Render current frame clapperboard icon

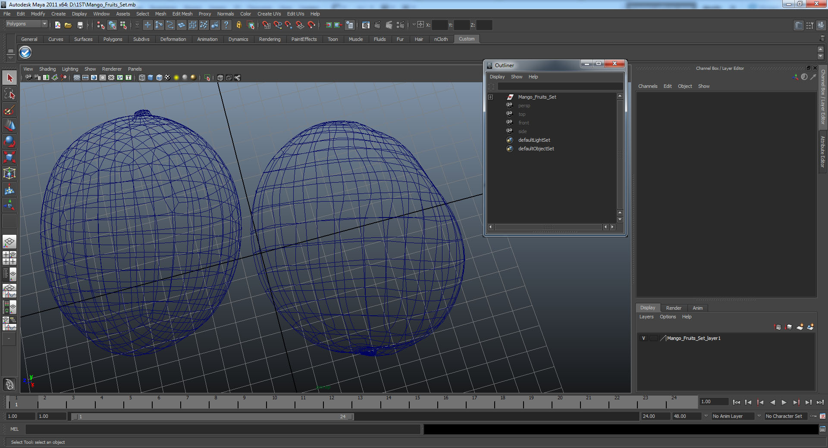(x=377, y=25)
